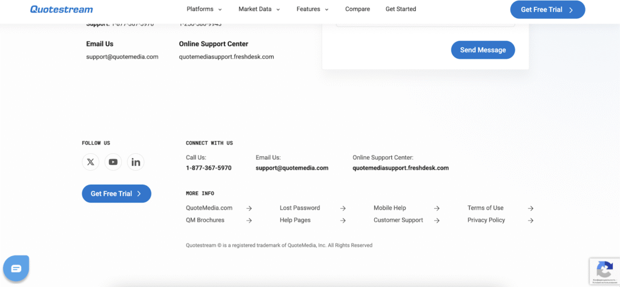Open the X (Twitter) social icon
Viewport: 620px width, 287px height.
(x=91, y=162)
